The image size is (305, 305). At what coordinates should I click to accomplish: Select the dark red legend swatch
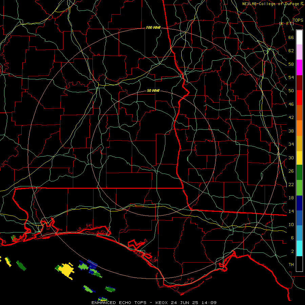pos(299,83)
